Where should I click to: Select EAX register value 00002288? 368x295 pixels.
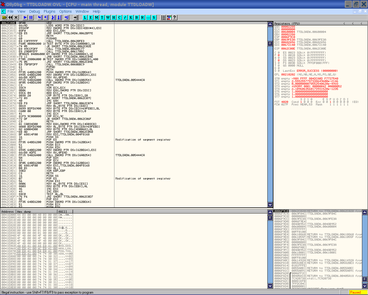[x=288, y=27]
